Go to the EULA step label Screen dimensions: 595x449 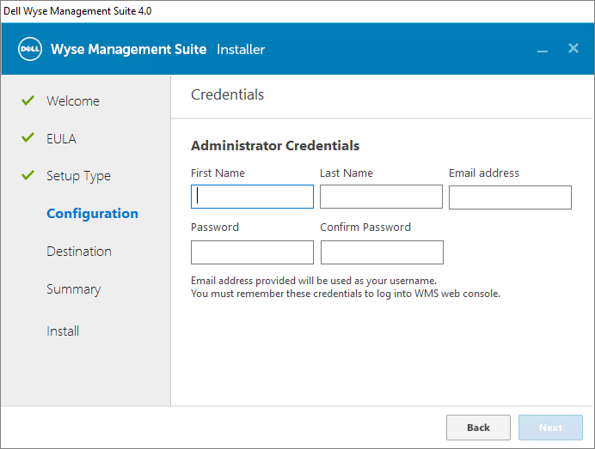tap(61, 138)
